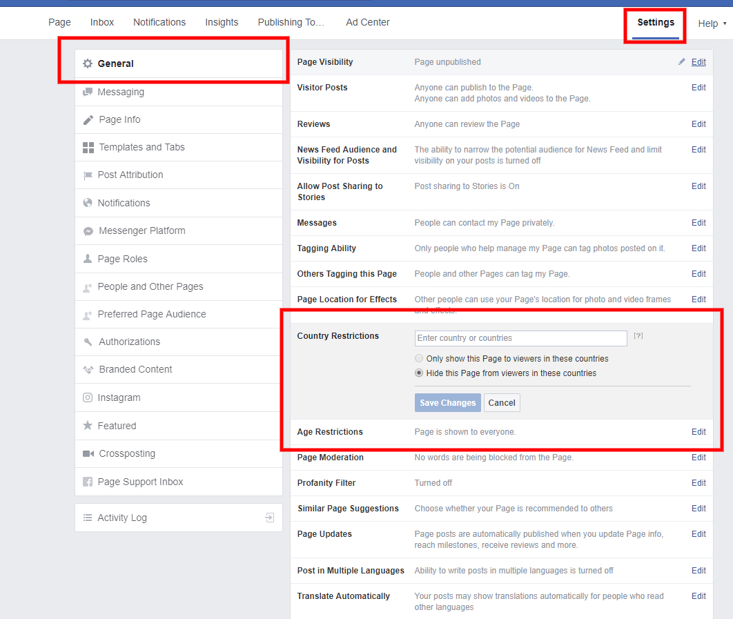Click the Crossposting video camera icon

coord(88,453)
